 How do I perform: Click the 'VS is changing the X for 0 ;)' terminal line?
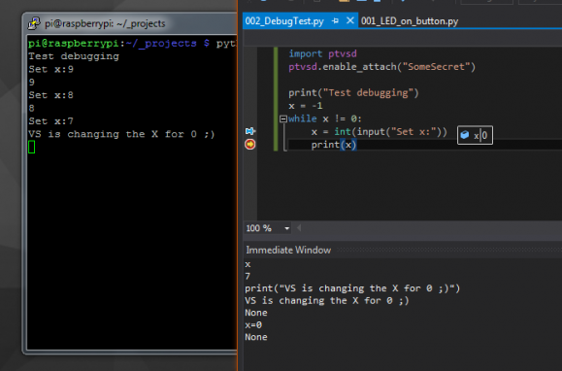pos(121,134)
